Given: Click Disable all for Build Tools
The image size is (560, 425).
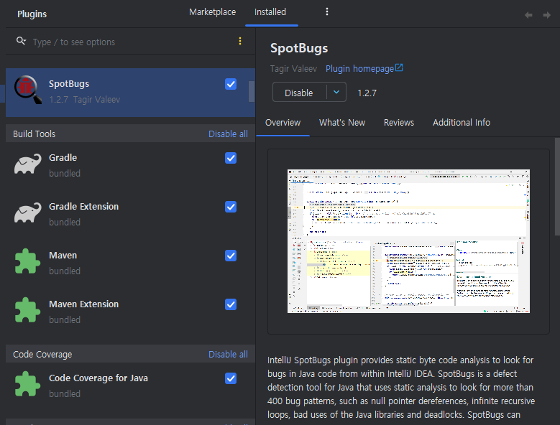Looking at the screenshot, I should 228,134.
